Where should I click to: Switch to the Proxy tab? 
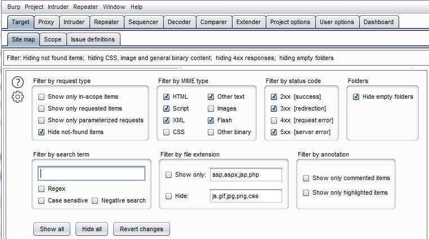click(x=46, y=22)
